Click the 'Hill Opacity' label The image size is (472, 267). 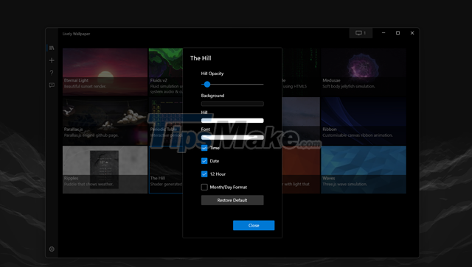click(212, 74)
